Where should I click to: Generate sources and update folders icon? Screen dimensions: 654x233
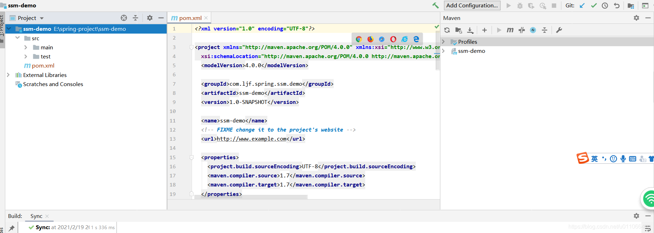tap(459, 30)
